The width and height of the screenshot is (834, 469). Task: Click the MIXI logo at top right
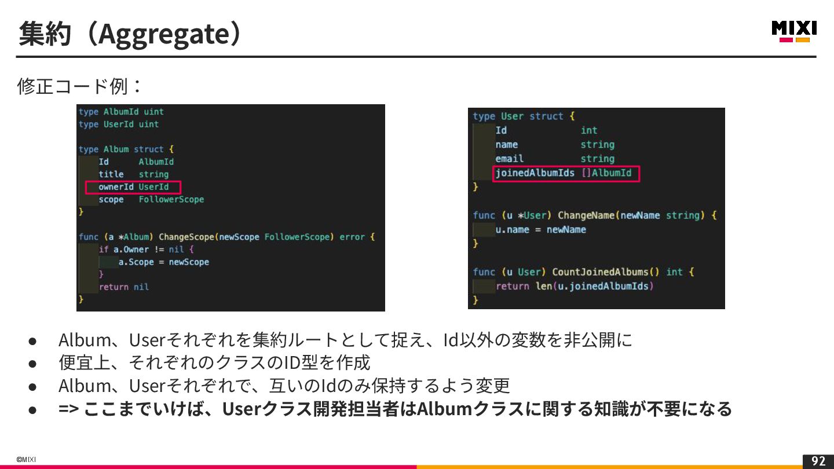[x=794, y=32]
